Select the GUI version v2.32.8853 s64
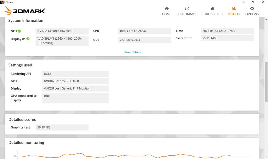This screenshot has width=268, height=159. (x=145, y=40)
